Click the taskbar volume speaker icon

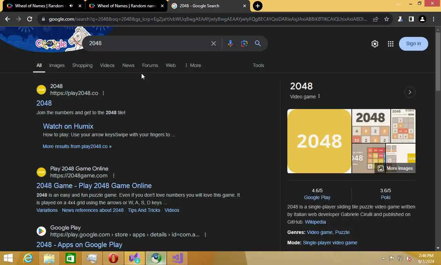coord(409,258)
